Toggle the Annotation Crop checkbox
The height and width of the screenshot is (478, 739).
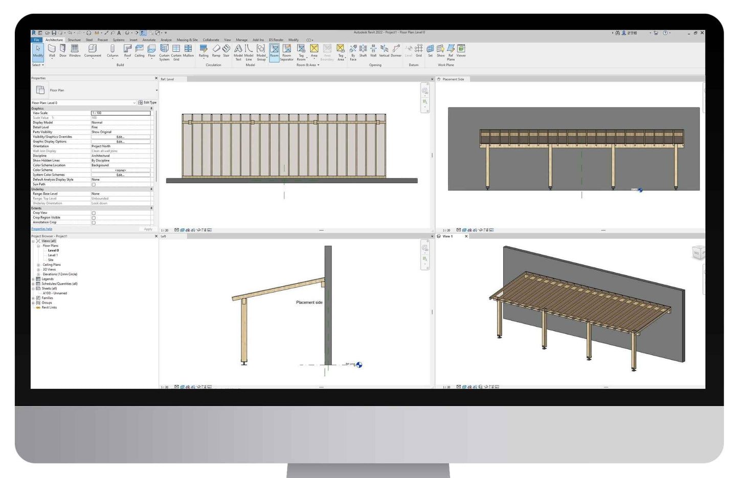[x=94, y=223]
